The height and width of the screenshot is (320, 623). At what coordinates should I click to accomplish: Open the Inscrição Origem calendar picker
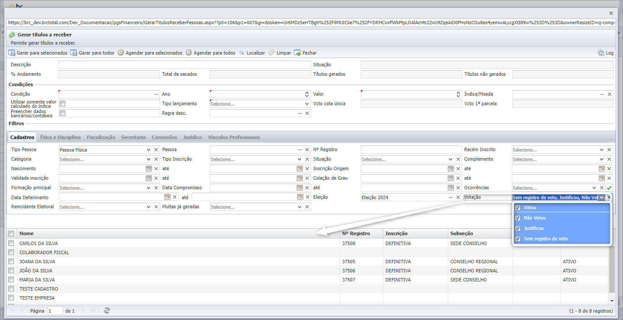tap(451, 168)
